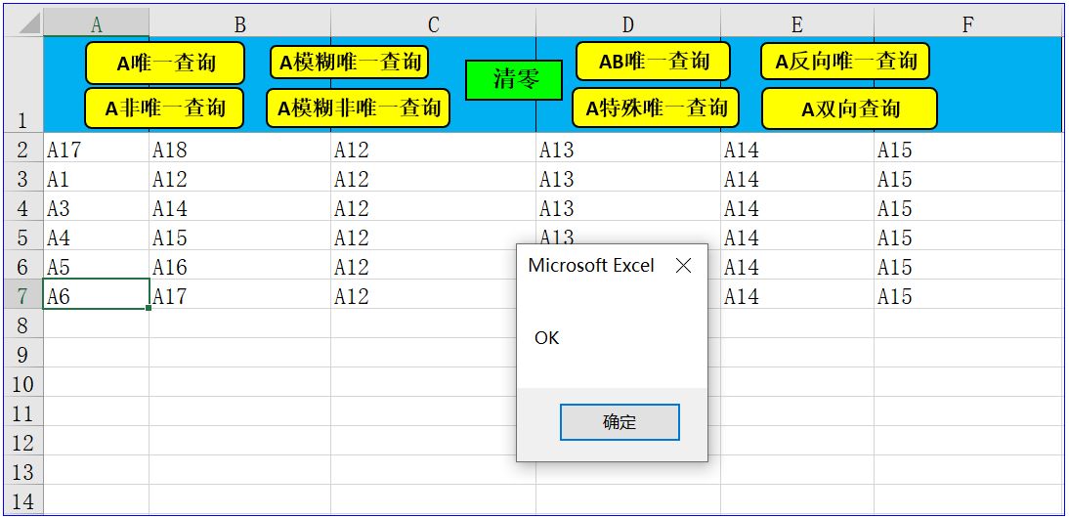Screen dimensions: 1069x518
Task: Select column C header
Action: 434,23
